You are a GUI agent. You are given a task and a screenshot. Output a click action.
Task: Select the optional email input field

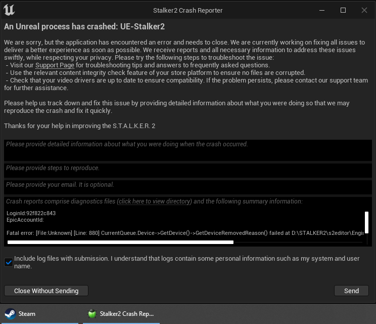click(x=188, y=187)
